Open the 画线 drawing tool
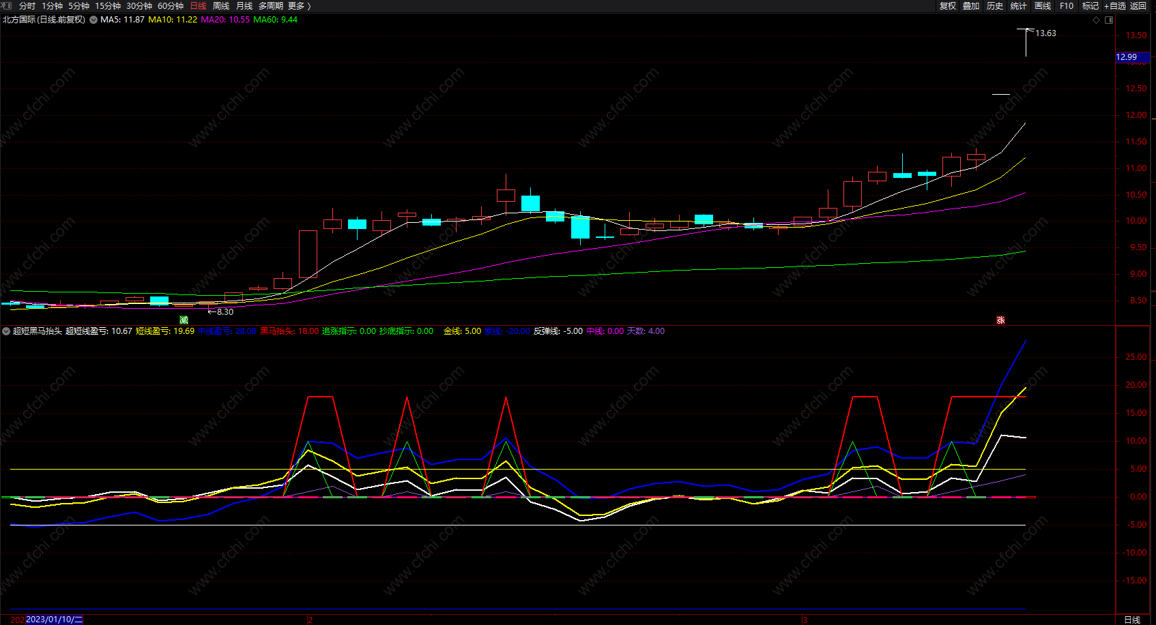 1043,5
